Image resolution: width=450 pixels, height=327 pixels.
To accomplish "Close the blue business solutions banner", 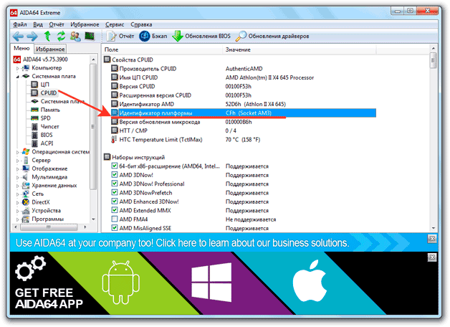I will pos(432,239).
